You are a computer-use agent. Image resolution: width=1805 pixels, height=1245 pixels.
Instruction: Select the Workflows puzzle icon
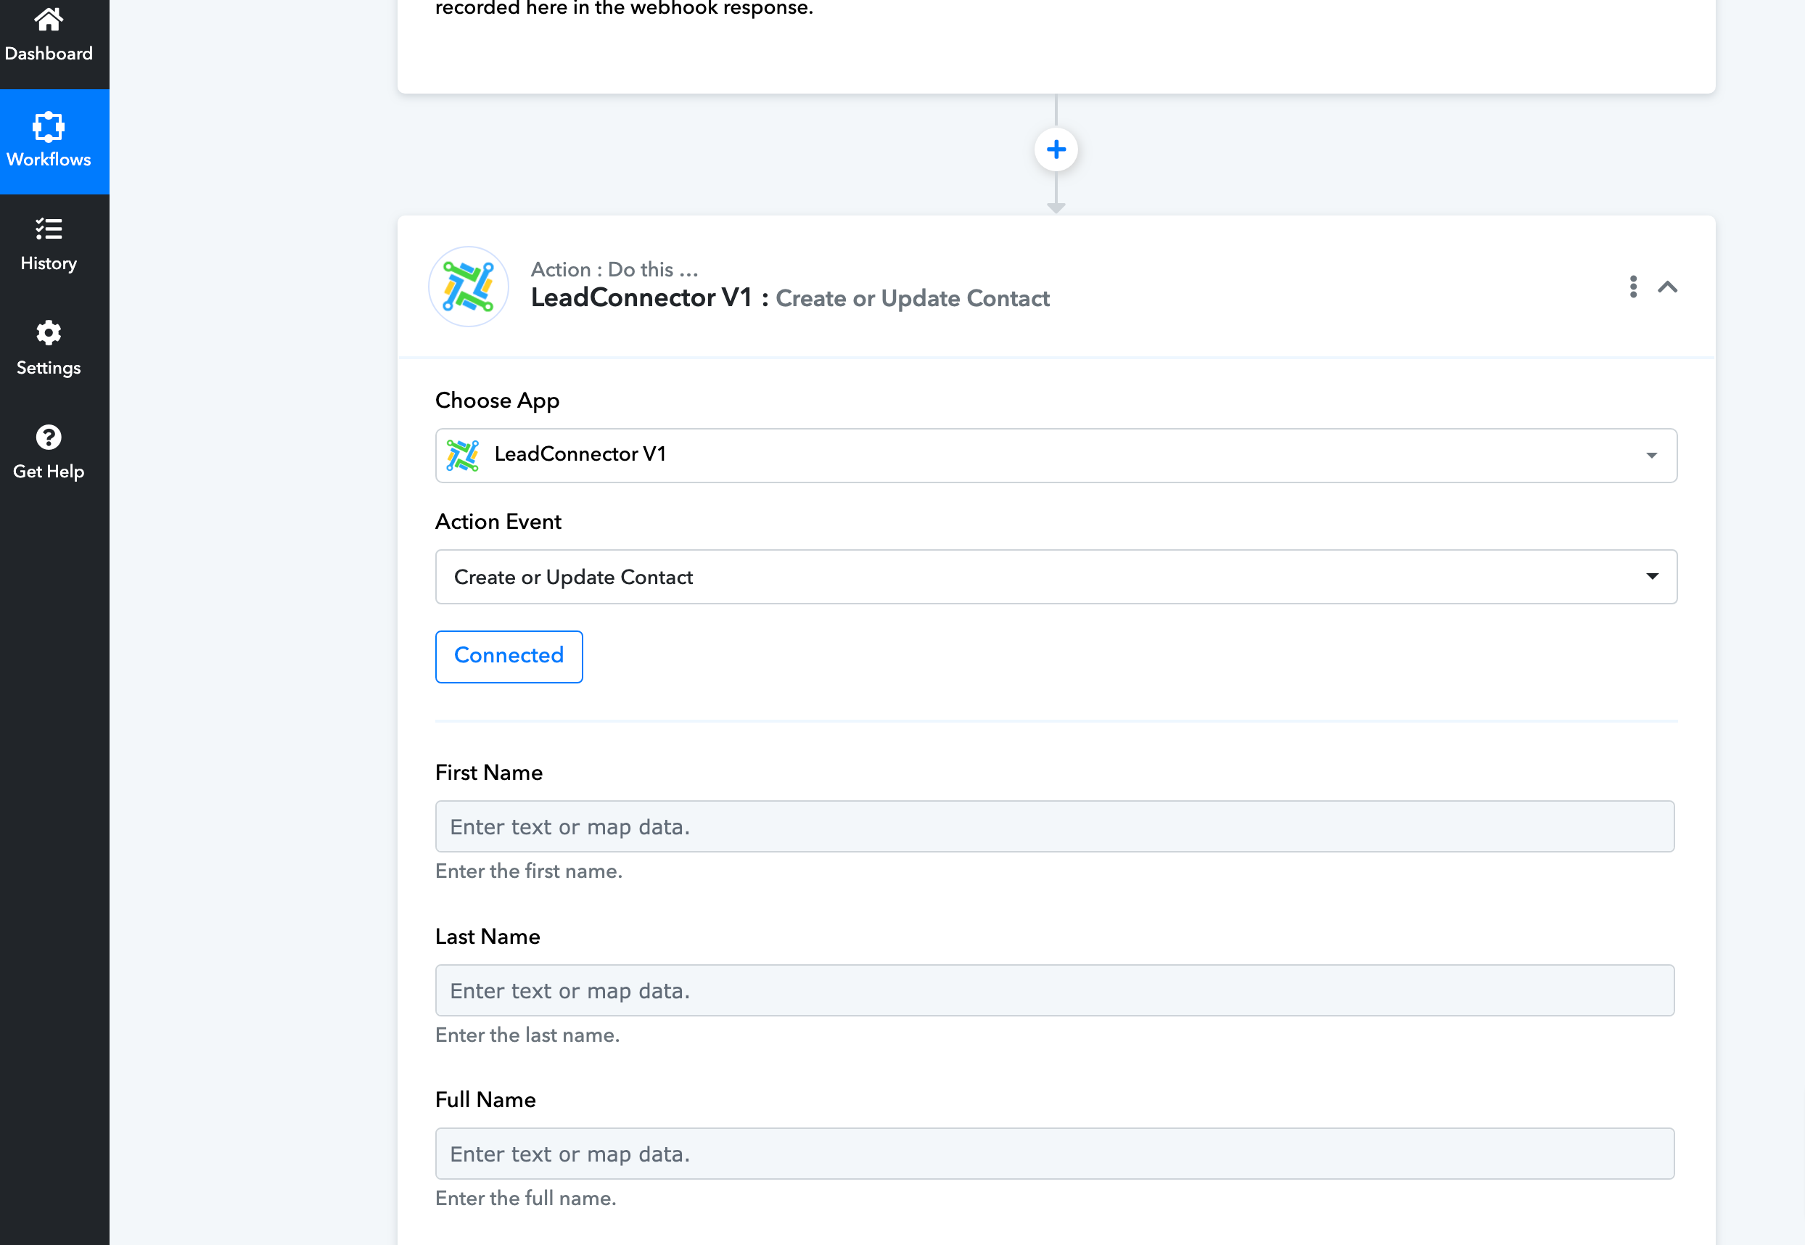[x=49, y=126]
